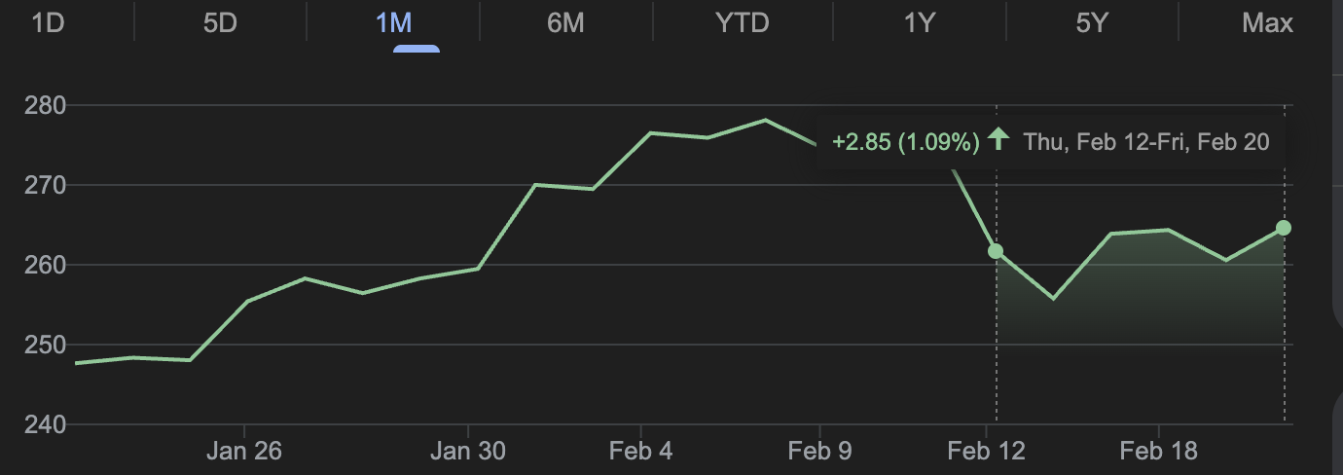Click the 280 price axis label
Image resolution: width=1343 pixels, height=475 pixels.
[x=44, y=105]
